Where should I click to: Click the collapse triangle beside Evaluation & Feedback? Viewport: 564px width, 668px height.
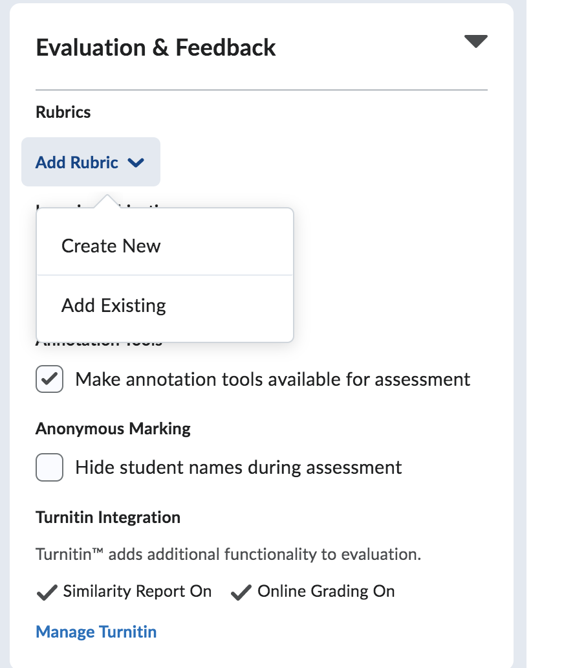pos(475,41)
